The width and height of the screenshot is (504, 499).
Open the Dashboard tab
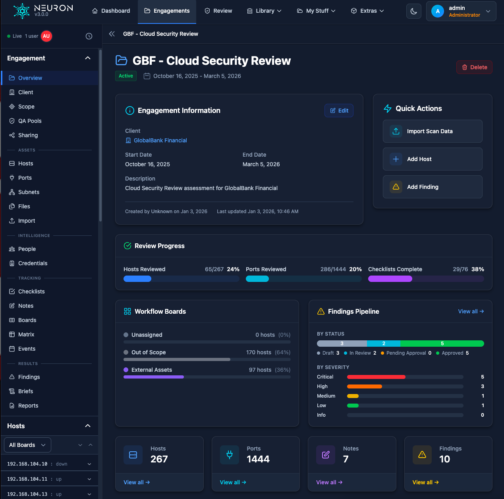pos(111,11)
